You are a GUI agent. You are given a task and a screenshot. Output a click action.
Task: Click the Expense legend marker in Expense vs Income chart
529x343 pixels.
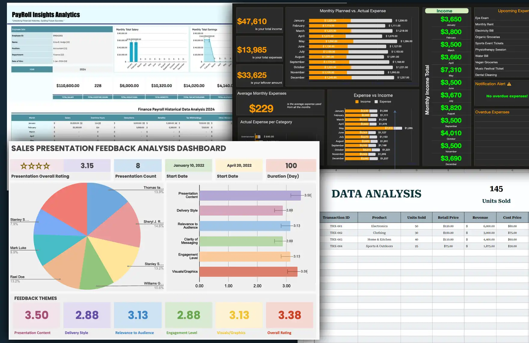376,102
